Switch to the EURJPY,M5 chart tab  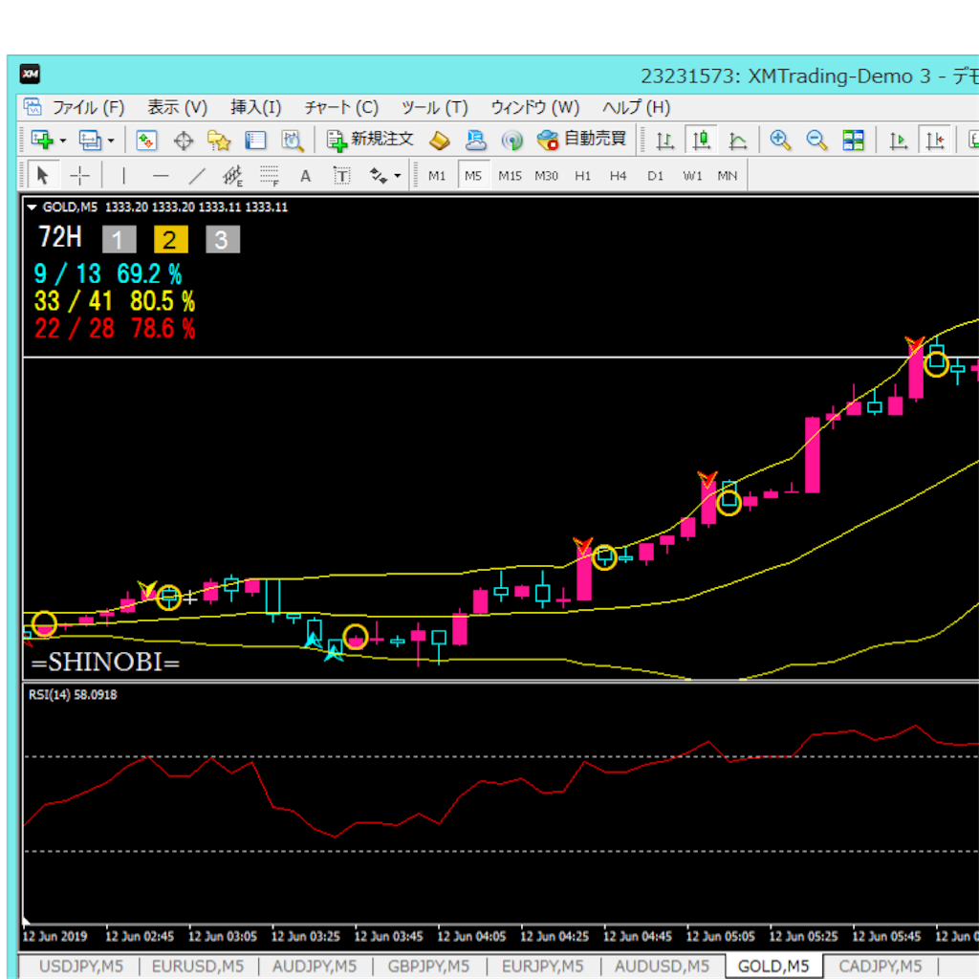pyautogui.click(x=543, y=966)
